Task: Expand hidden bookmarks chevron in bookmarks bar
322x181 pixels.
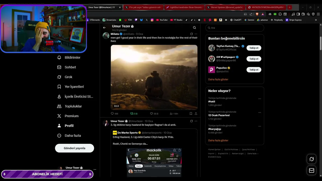Action: pyautogui.click(x=316, y=20)
